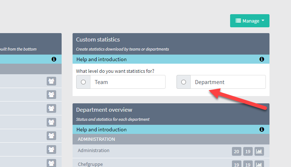Click info icon in Custom statistics help bar
Screen dimensions: 291x167
262,59
